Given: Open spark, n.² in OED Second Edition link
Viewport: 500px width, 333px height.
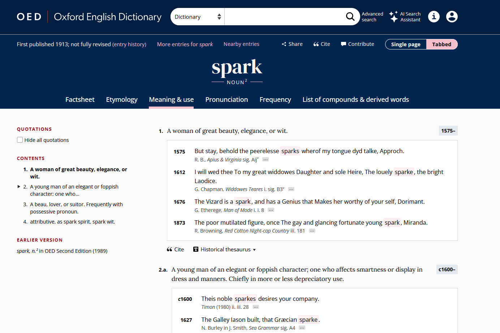Looking at the screenshot, I should 62,251.
